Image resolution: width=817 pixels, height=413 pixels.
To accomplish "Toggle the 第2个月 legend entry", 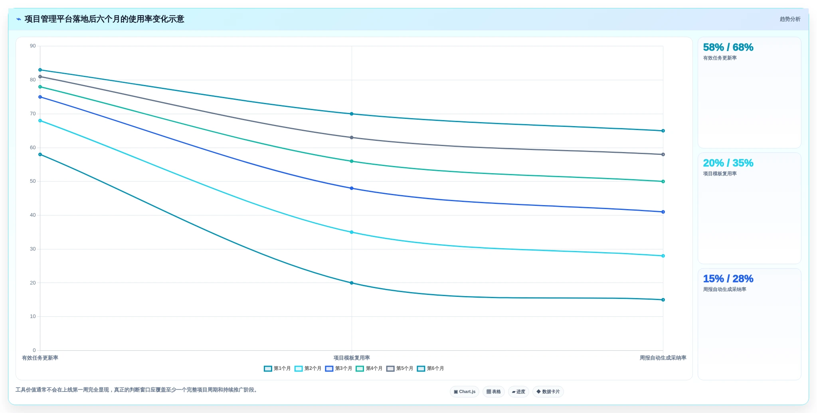I will click(x=308, y=369).
